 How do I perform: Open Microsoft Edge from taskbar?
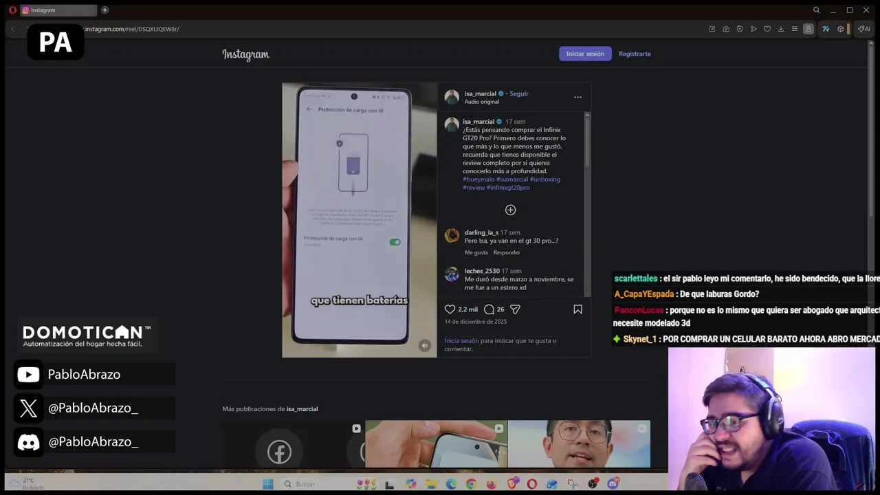coord(451,484)
